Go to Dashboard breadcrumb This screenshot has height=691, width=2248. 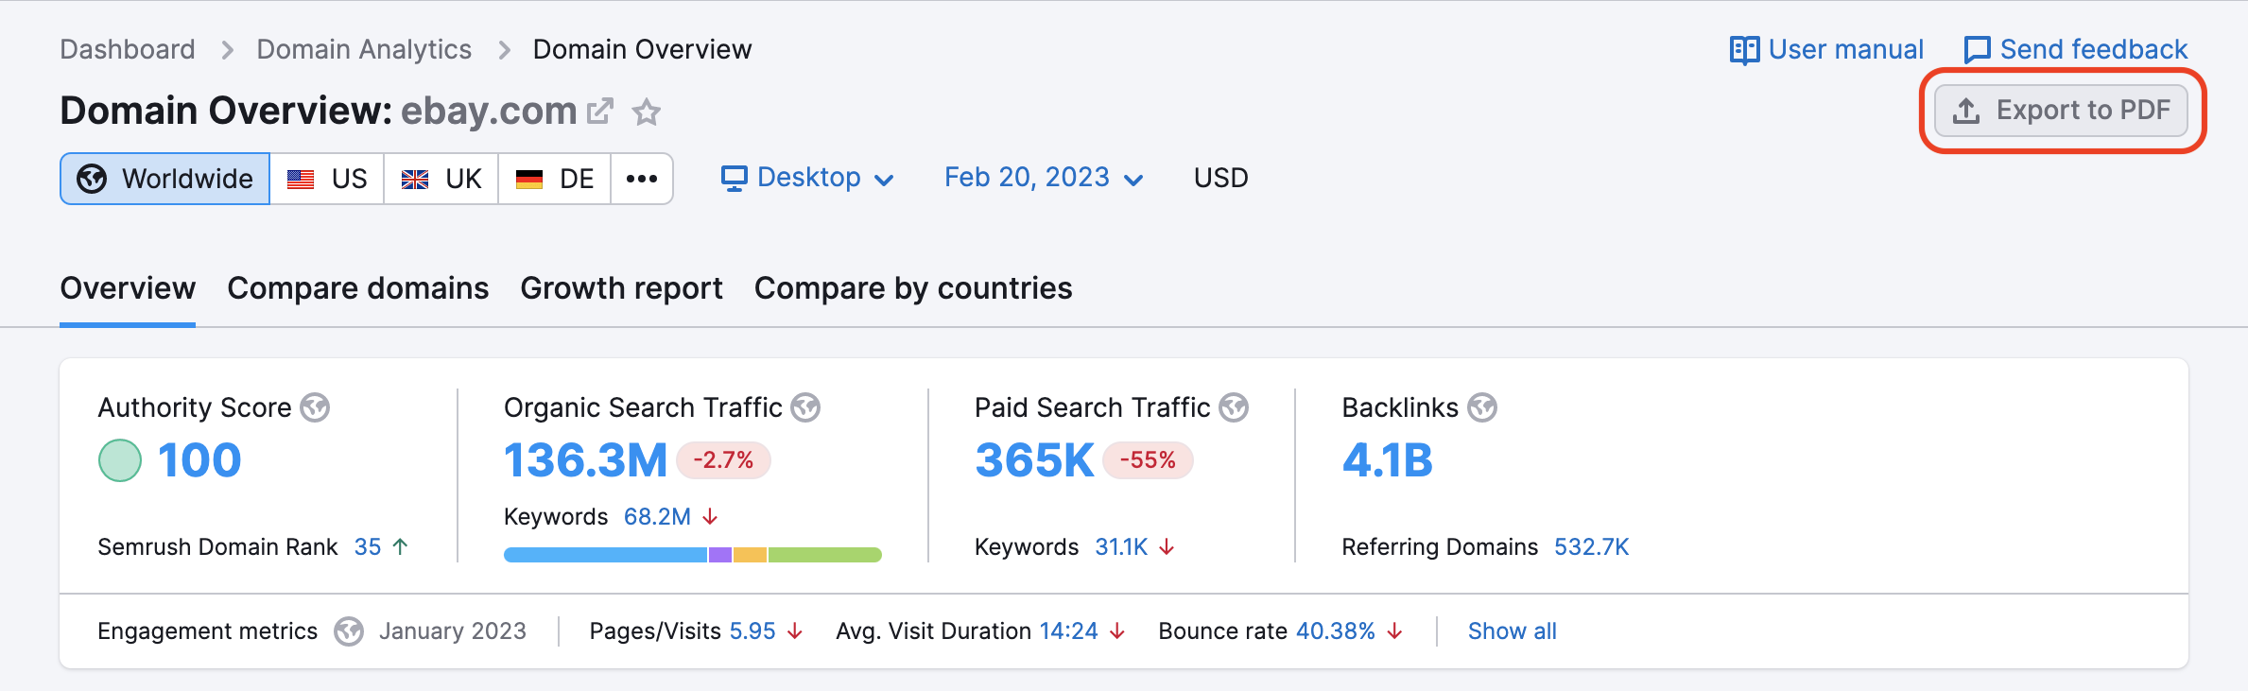(x=128, y=49)
